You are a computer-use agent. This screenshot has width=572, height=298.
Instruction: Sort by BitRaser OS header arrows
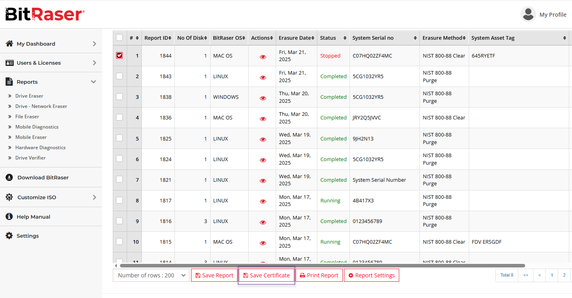pyautogui.click(x=244, y=38)
